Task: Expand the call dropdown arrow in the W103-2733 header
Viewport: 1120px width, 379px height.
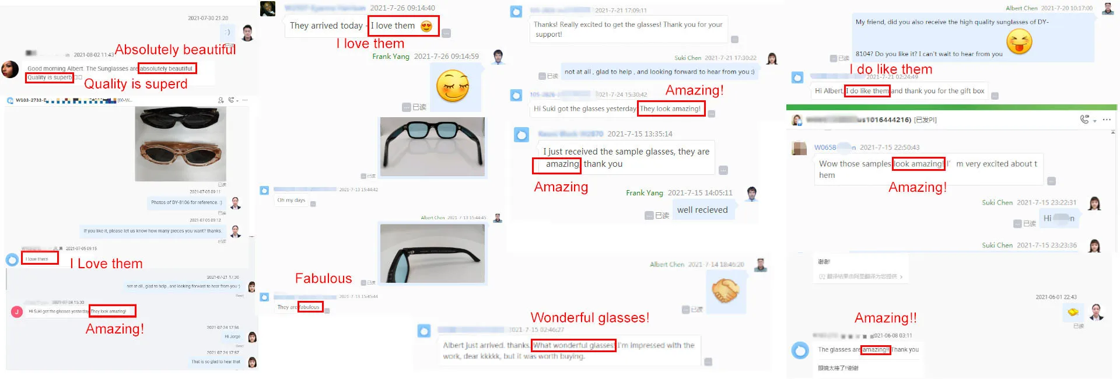Action: 238,101
